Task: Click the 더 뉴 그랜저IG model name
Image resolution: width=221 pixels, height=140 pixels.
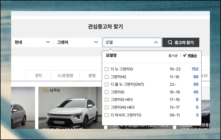Action: pos(122,69)
